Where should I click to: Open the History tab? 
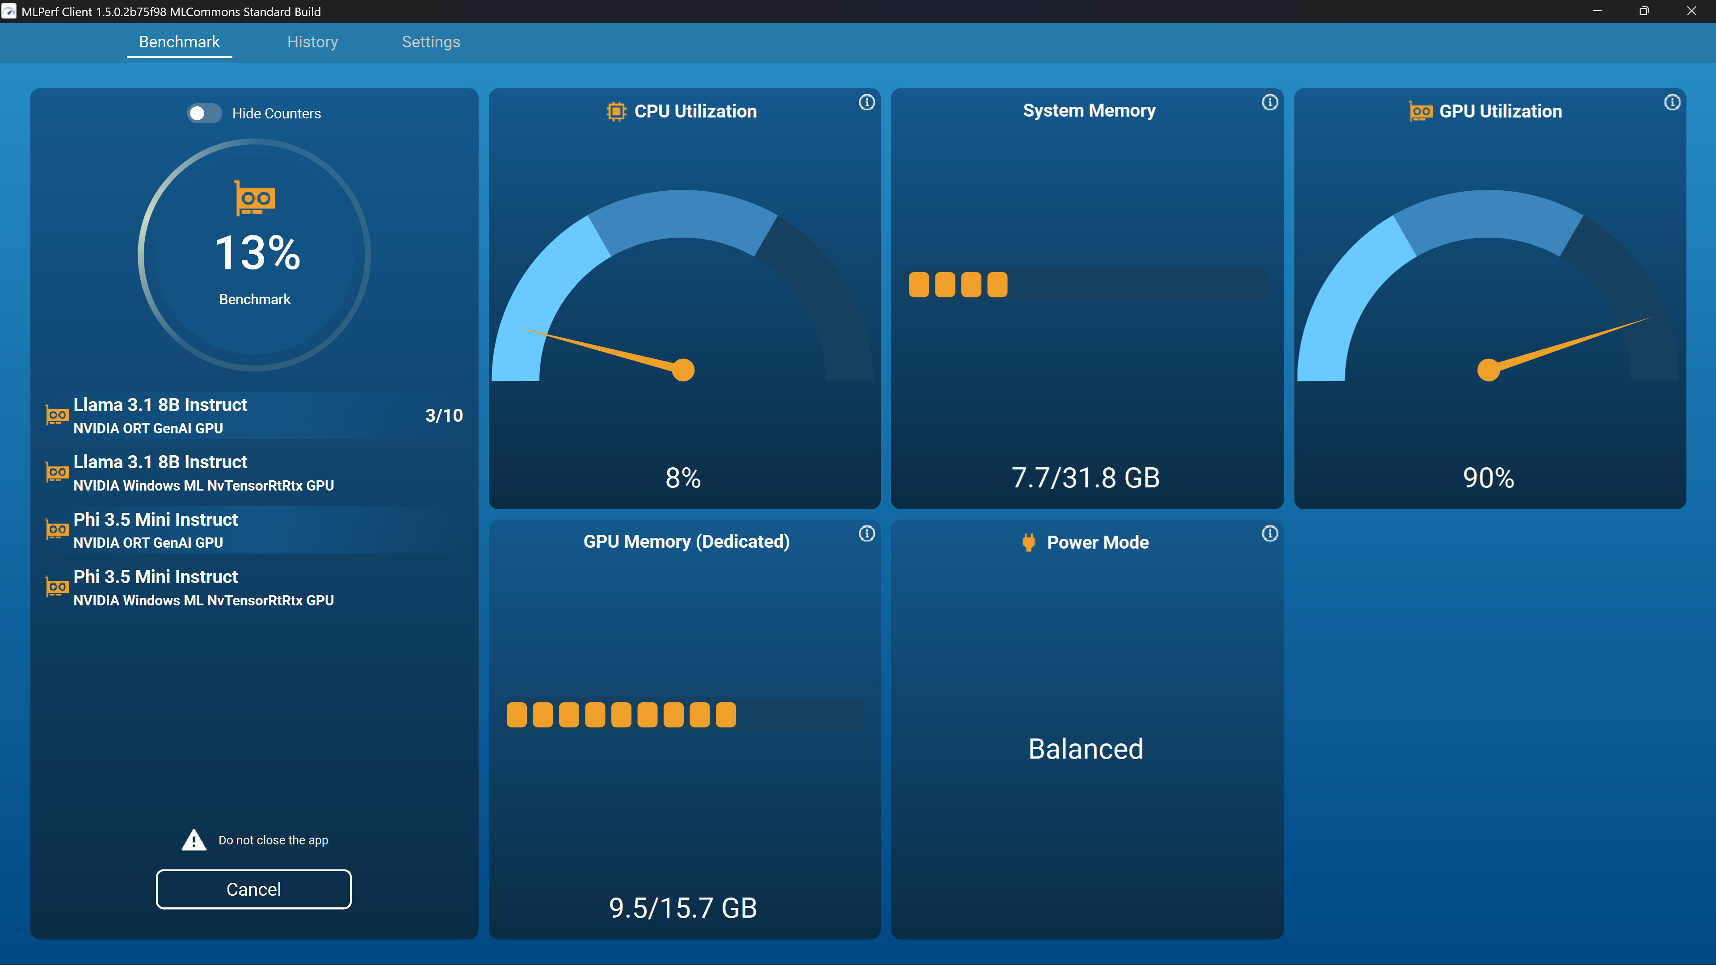point(312,42)
